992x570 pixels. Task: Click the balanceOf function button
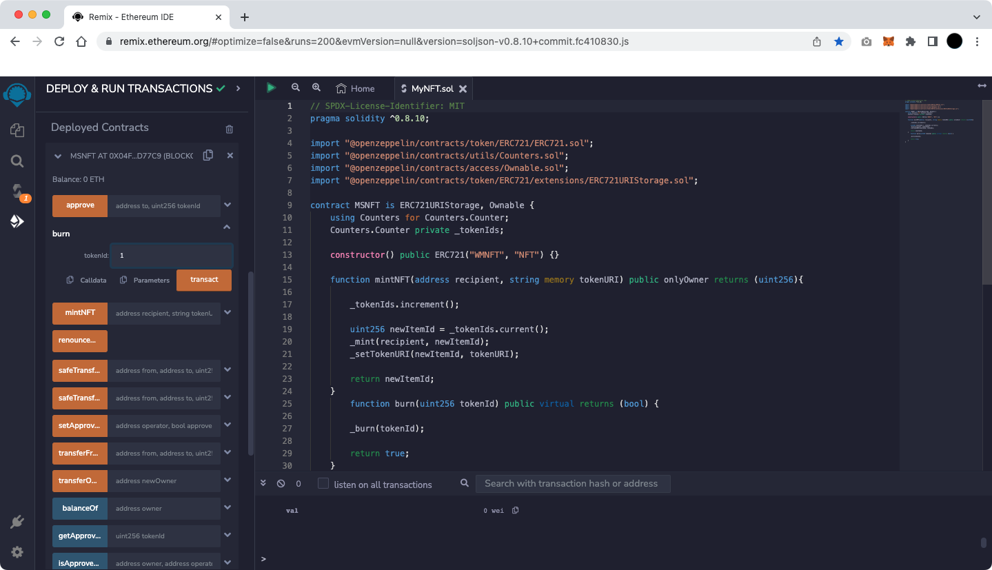[x=80, y=509]
